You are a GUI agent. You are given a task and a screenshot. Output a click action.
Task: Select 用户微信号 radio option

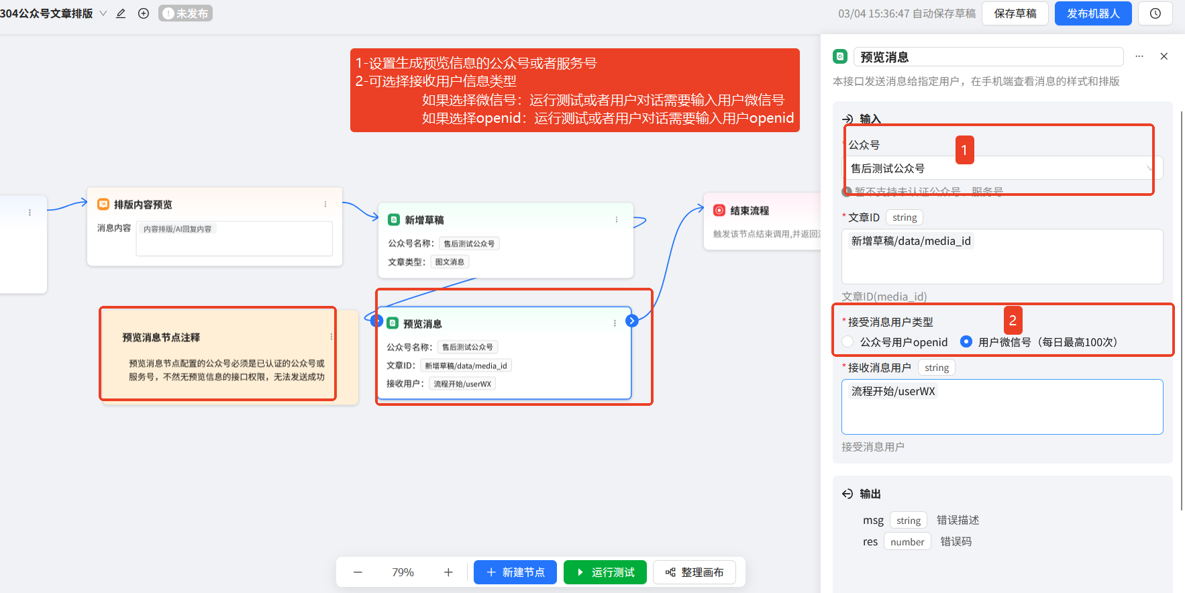(966, 342)
